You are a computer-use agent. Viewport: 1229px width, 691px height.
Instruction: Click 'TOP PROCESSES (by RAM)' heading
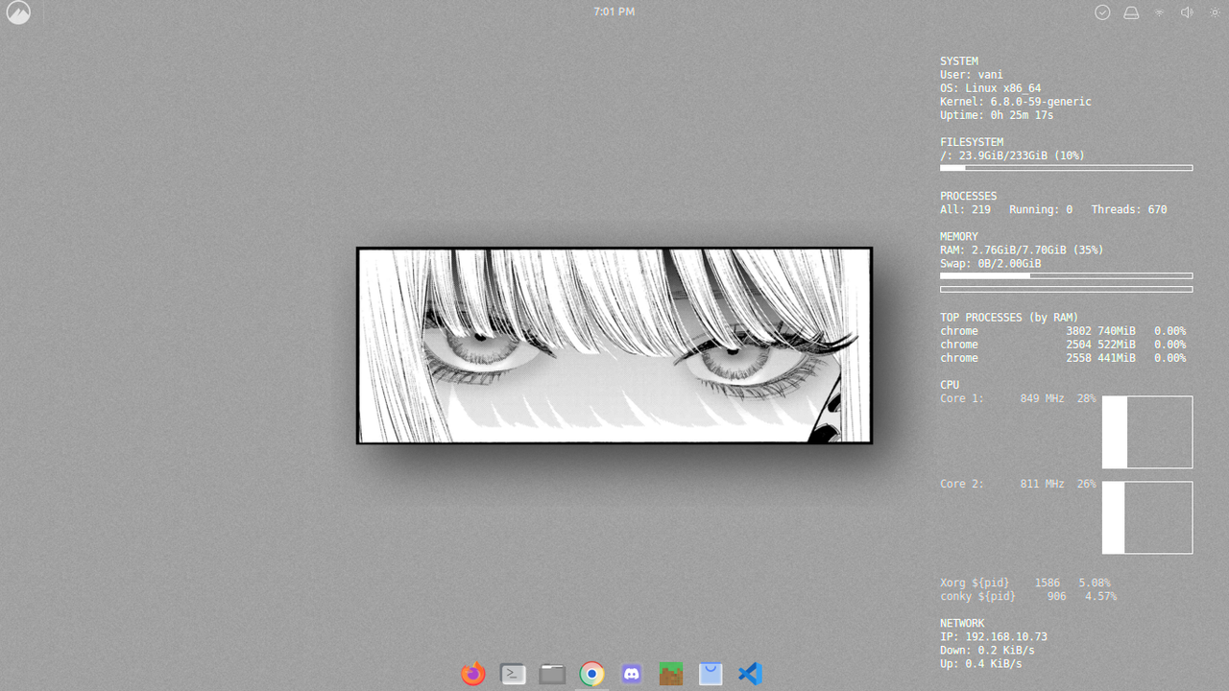(x=1009, y=318)
